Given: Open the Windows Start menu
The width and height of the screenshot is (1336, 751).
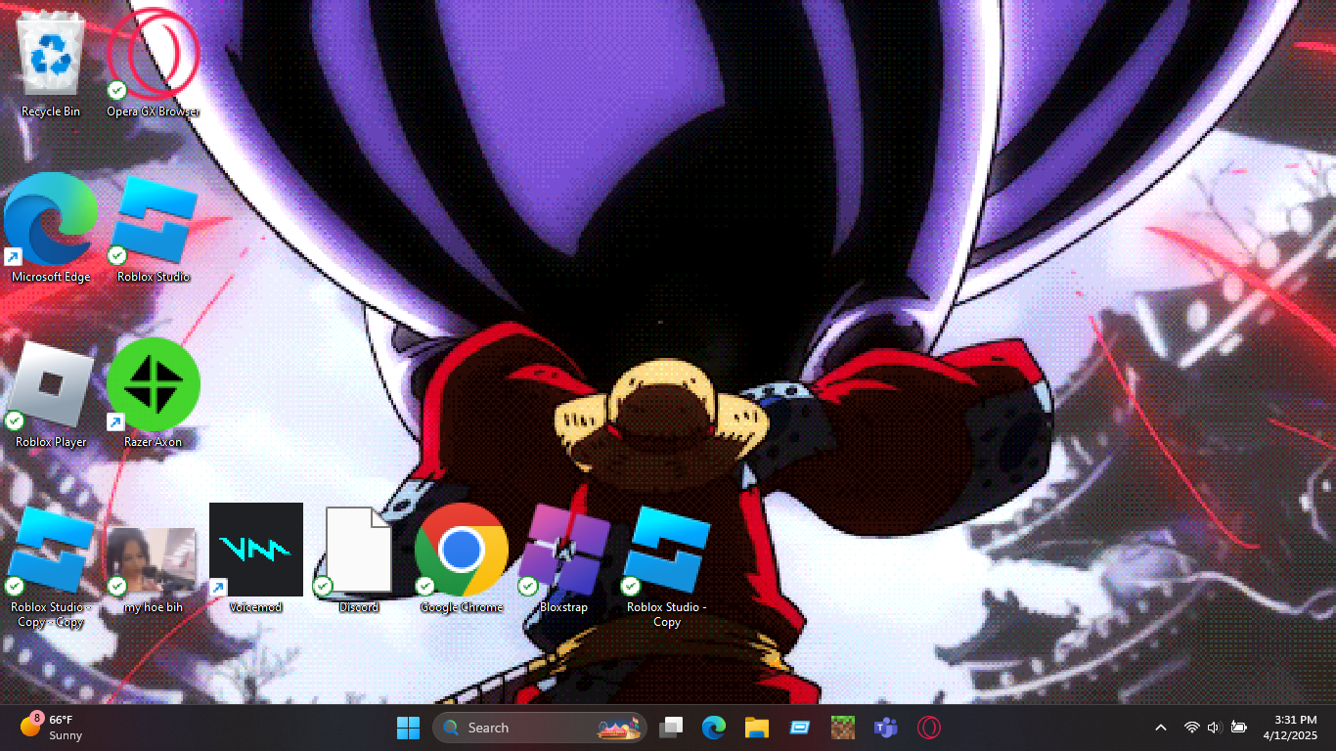Looking at the screenshot, I should coord(408,728).
